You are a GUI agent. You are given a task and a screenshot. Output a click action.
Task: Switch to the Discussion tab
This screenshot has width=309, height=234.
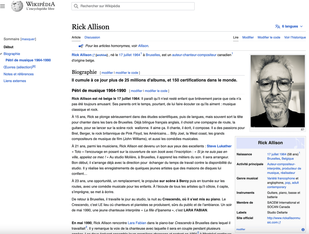pyautogui.click(x=92, y=37)
